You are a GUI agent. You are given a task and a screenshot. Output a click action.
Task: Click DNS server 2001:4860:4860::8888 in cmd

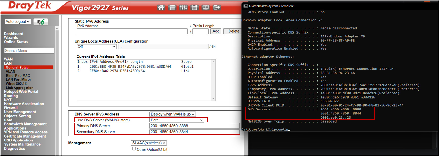pos(341,109)
